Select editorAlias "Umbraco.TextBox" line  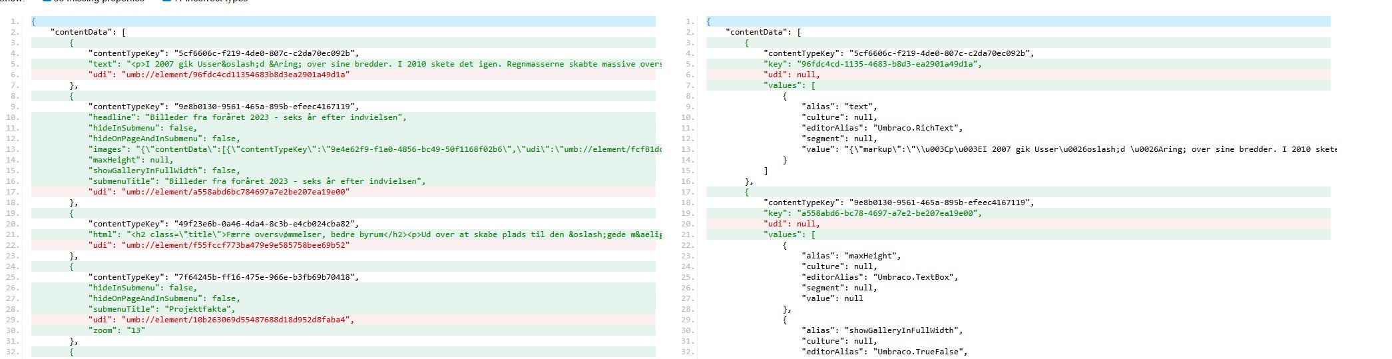879,277
